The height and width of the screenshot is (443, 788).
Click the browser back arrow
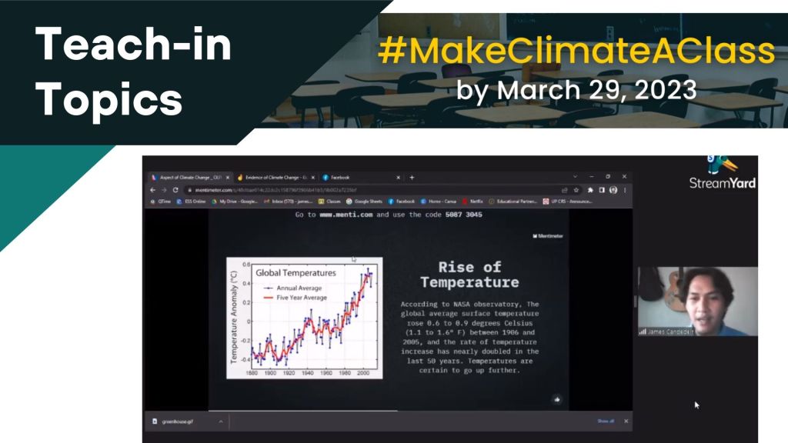tap(152, 190)
